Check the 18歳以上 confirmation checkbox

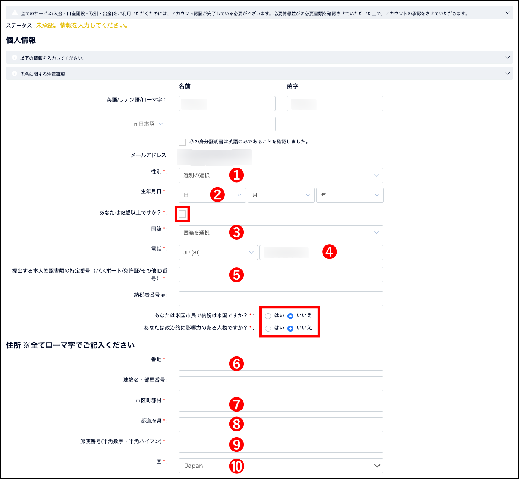(182, 214)
